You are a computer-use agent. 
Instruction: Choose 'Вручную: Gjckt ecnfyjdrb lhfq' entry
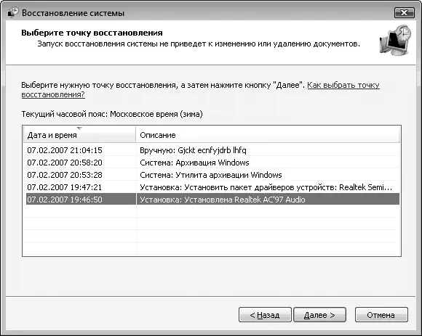[193, 150]
